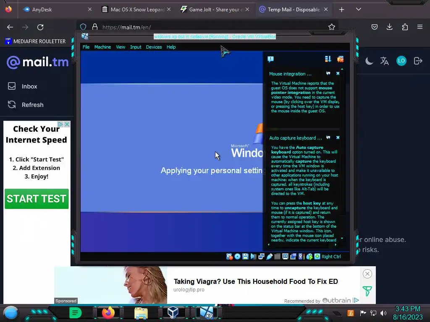Click the display status icon in VirtualBox
This screenshot has width=430, height=322.
pos(285,257)
